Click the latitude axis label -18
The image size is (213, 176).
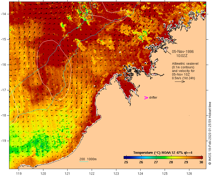(x=3, y=115)
